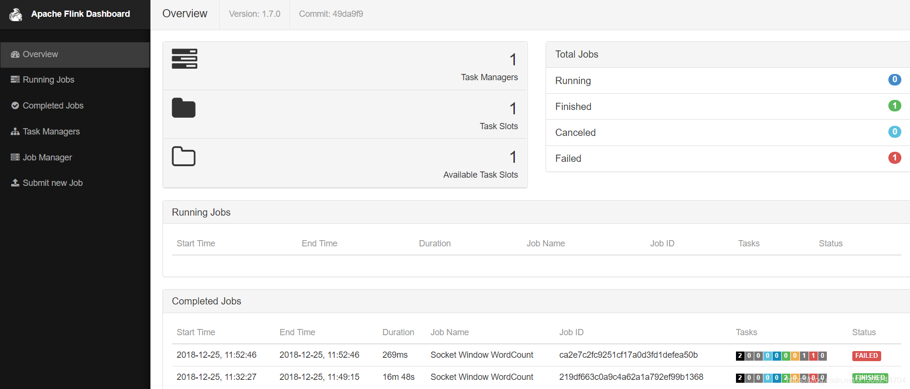Click the Start Time header in Completed Jobs
This screenshot has width=910, height=389.
click(x=196, y=332)
